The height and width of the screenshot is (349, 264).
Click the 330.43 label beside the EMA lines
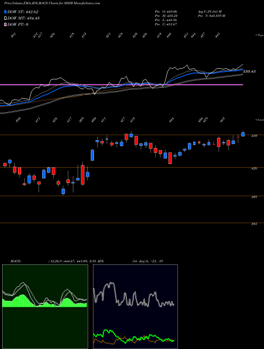coord(249,71)
